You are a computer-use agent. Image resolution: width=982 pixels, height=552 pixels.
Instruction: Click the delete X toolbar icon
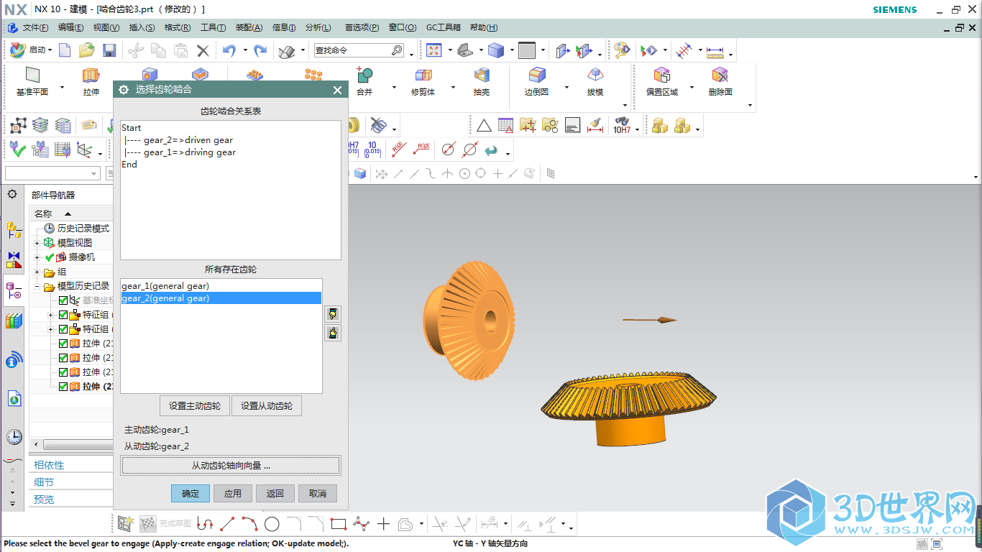point(203,50)
